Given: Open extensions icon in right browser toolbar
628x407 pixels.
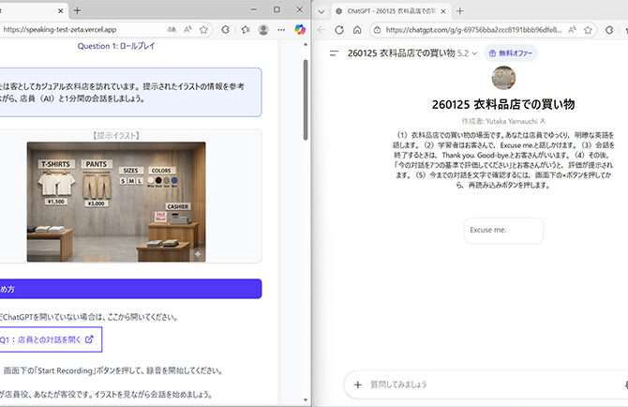Looking at the screenshot, I should click(x=609, y=30).
